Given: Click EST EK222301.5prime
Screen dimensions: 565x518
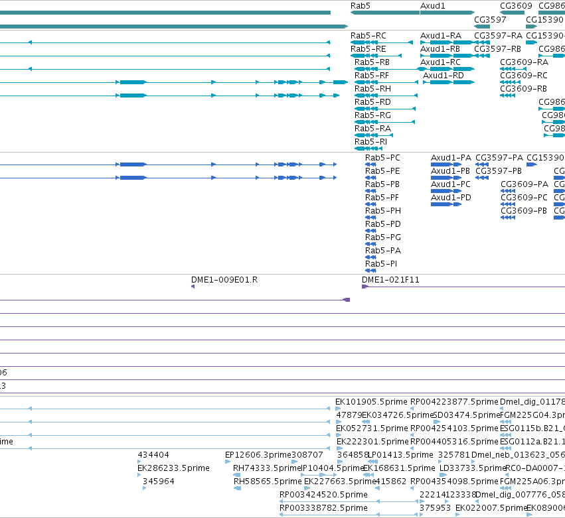Looking at the screenshot, I should (x=372, y=442).
